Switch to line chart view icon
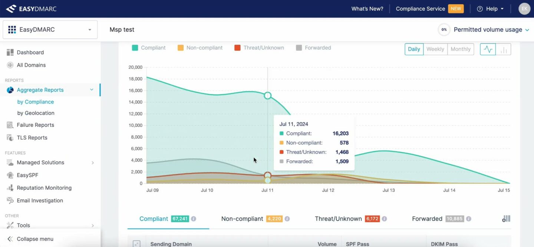Viewport: 534px width, 247px height. (x=488, y=49)
